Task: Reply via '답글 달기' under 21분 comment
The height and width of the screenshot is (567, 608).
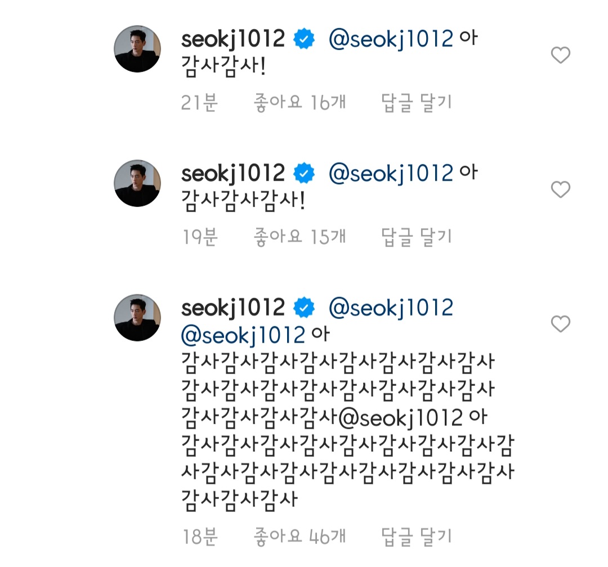Action: (x=417, y=103)
